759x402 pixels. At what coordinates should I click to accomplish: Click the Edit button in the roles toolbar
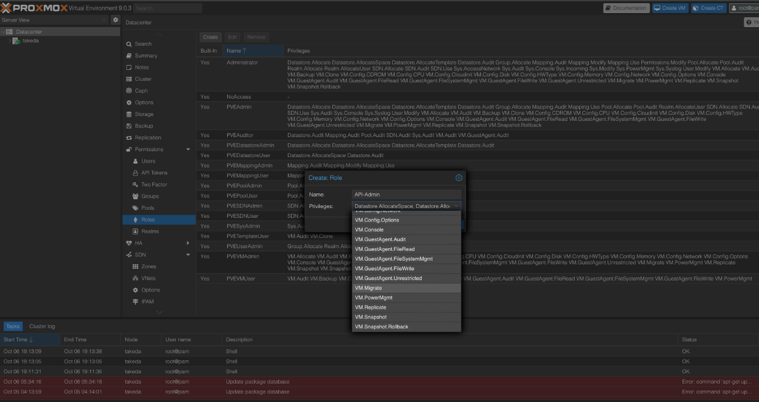point(233,37)
